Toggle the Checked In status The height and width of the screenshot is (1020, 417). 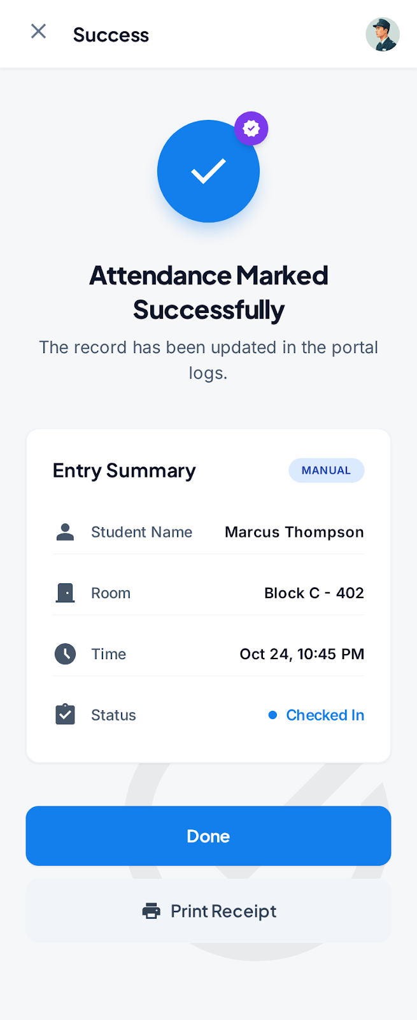point(325,715)
